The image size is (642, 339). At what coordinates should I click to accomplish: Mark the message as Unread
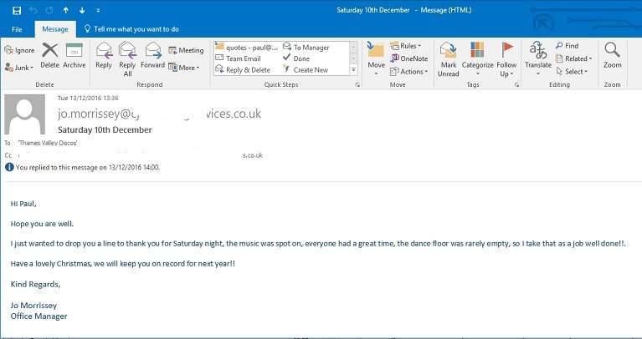click(449, 58)
